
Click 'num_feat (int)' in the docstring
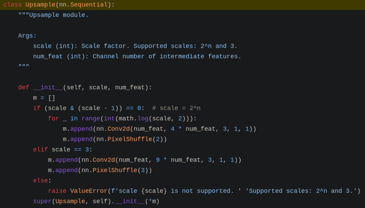pyautogui.click(x=59, y=56)
